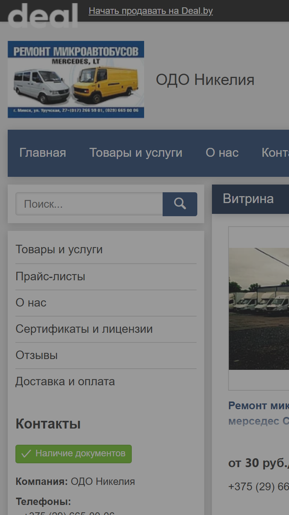The height and width of the screenshot is (515, 289).
Task: Click the Deal logo in the top bar
Action: pyautogui.click(x=43, y=15)
